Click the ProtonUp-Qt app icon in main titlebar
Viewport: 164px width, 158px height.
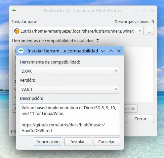[14, 10]
